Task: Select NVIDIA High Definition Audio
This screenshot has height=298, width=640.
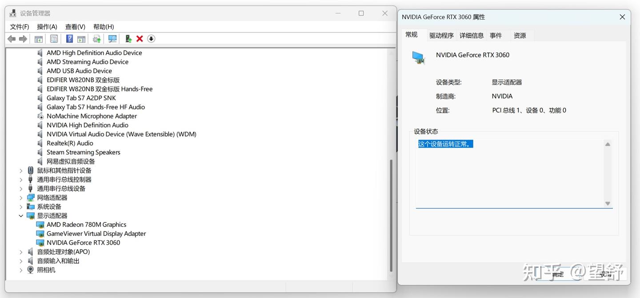Action: click(88, 125)
